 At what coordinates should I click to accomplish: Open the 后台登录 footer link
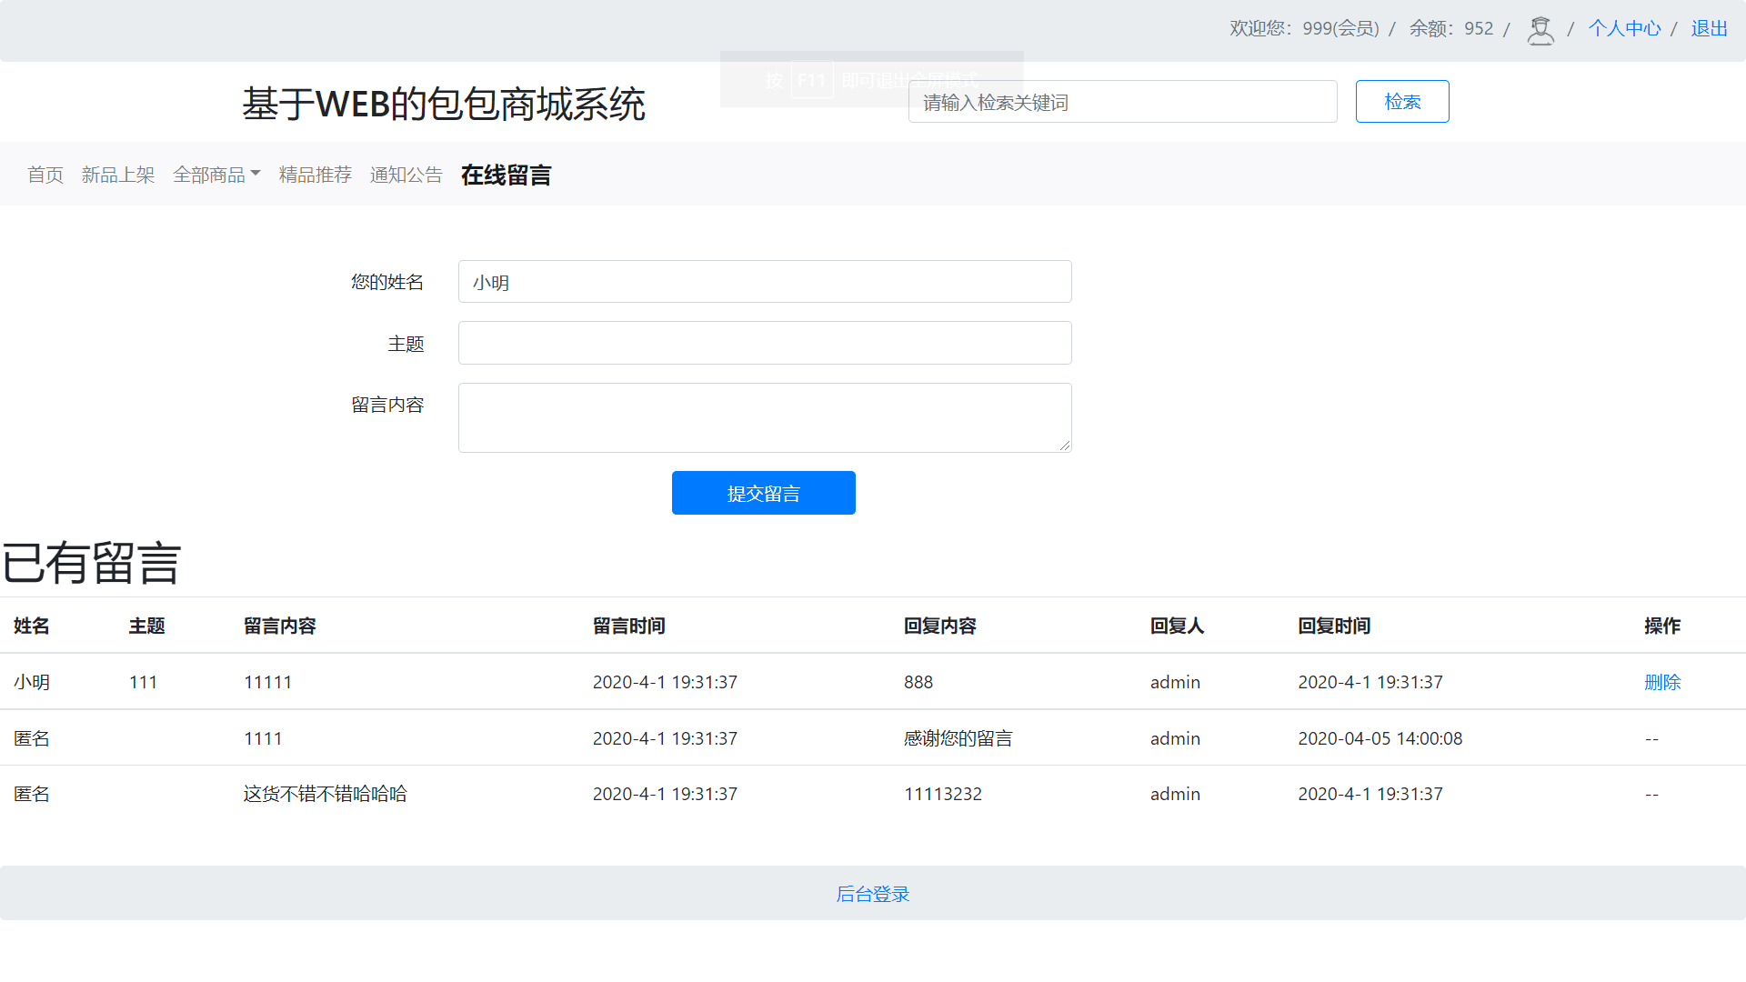tap(873, 894)
